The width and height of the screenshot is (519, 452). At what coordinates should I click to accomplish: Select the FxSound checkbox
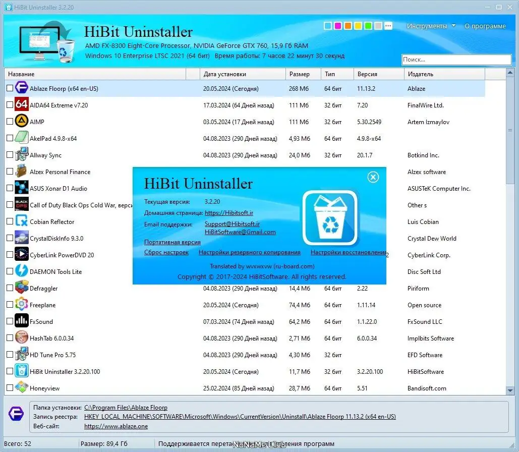tap(10, 321)
